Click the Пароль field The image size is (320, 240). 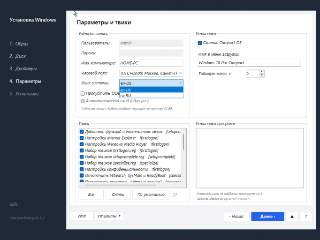point(151,53)
